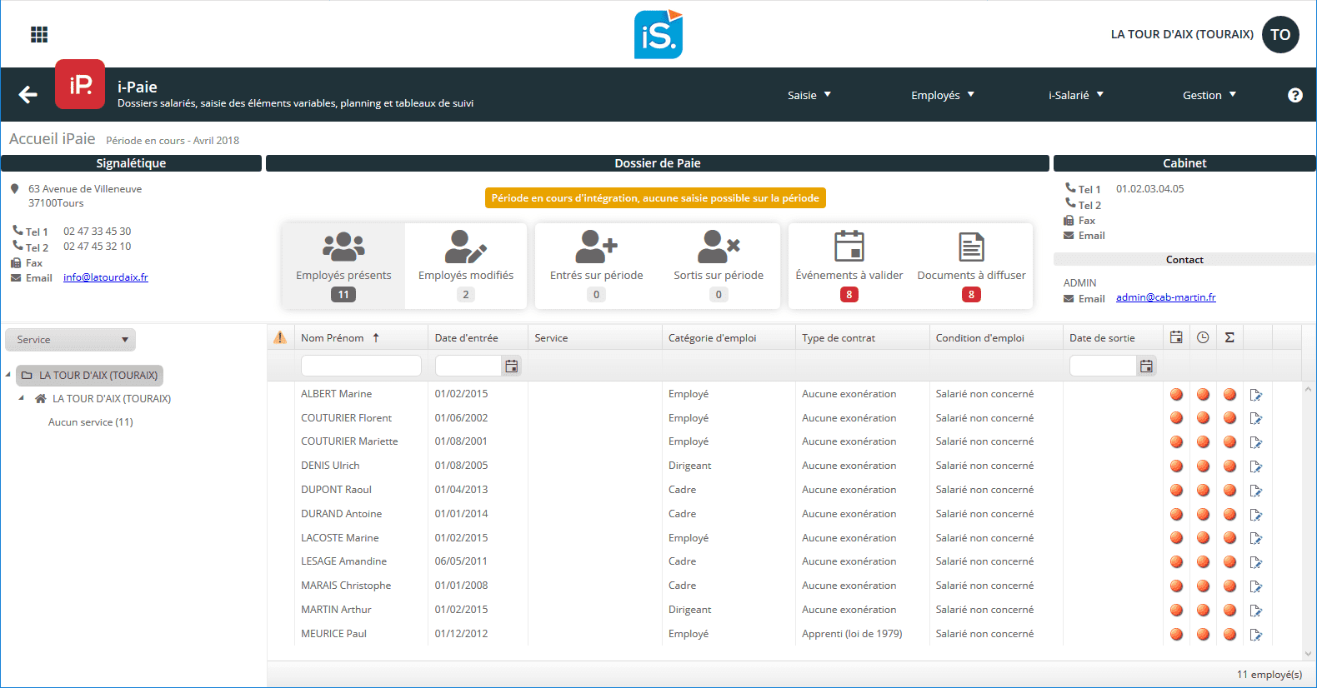Open the Employés modifiés tile
1317x688 pixels.
[466, 266]
